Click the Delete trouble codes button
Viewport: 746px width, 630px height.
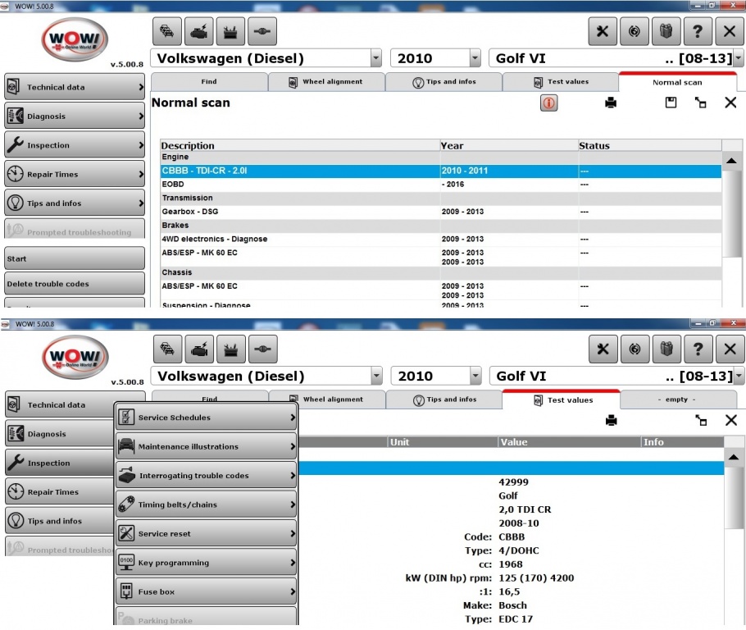[x=75, y=284]
